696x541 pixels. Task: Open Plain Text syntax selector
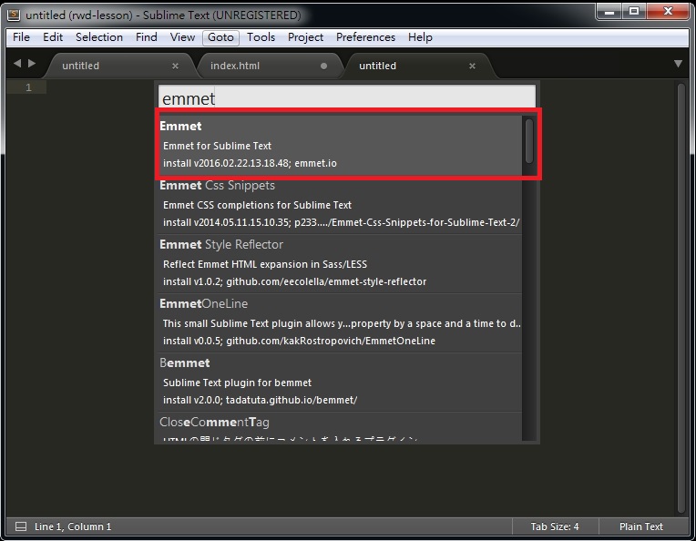(641, 526)
